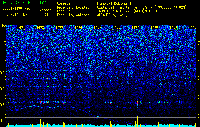200x127 pixels.
Task: Click the 1439 time marker
Action: point(174,27)
